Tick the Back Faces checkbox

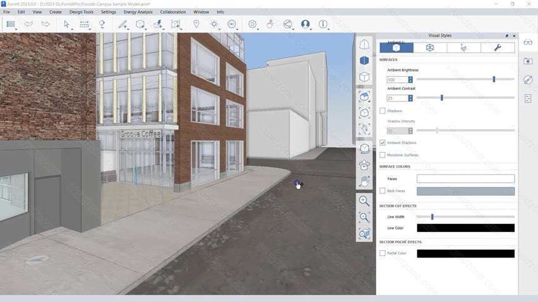383,191
